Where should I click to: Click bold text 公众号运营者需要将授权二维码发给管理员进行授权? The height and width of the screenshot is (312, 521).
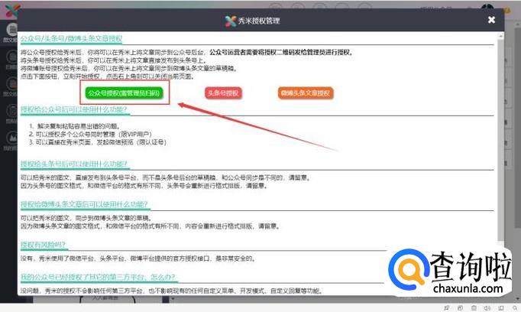[281, 52]
